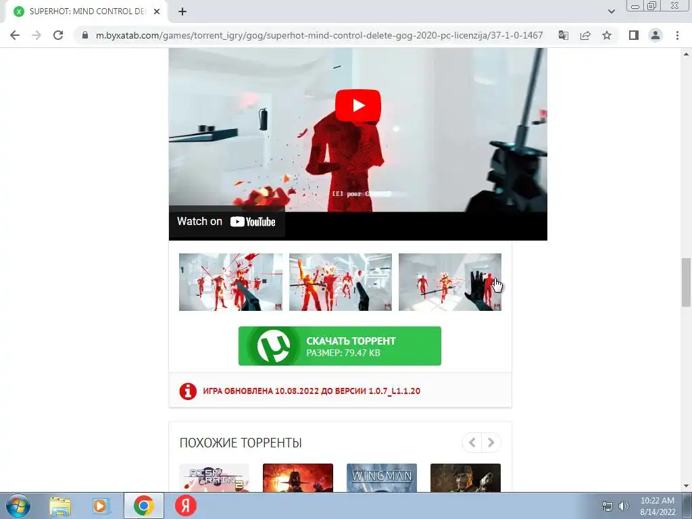Image resolution: width=692 pixels, height=519 pixels.
Task: Expand the tab search dropdown
Action: tap(611, 11)
